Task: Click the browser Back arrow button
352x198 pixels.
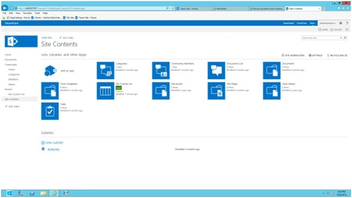Action: [x=5, y=8]
